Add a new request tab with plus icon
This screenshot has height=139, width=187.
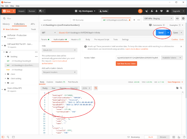click(134, 20)
